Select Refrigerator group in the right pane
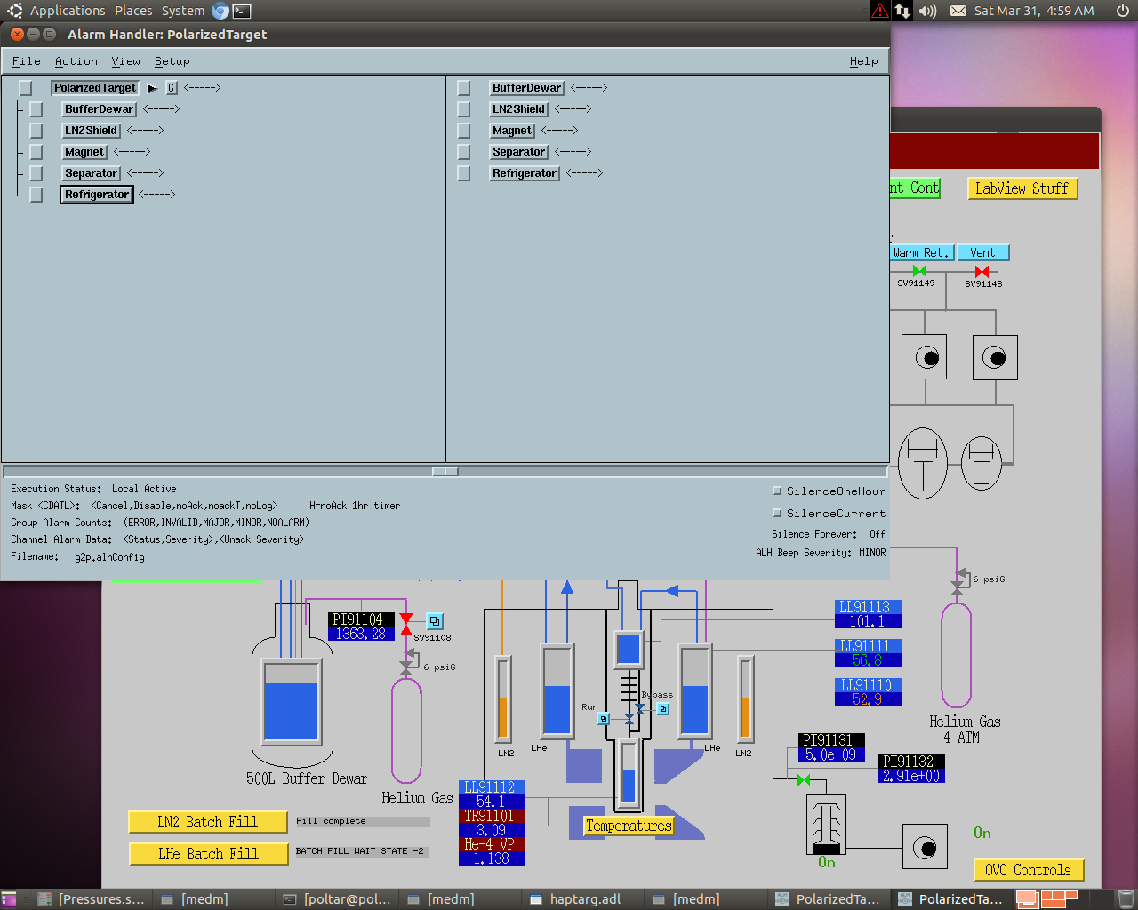Screen dimensions: 1138x910 tap(525, 173)
